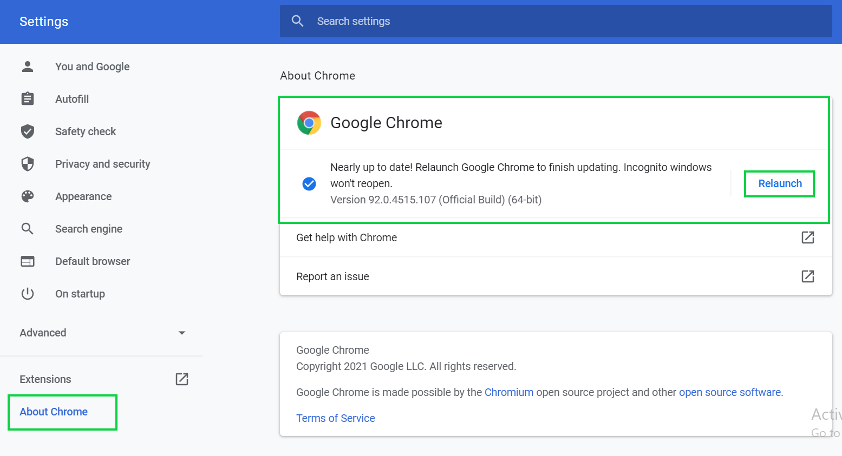The image size is (842, 456).
Task: Select Default browser in the sidebar
Action: 93,261
